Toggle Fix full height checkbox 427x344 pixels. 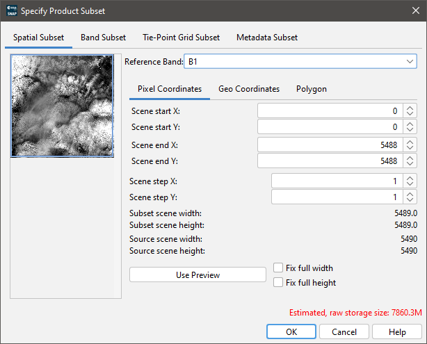tap(279, 282)
